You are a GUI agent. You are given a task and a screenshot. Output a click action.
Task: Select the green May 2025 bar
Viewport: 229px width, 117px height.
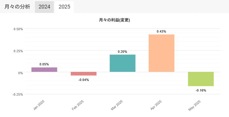tap(201, 79)
